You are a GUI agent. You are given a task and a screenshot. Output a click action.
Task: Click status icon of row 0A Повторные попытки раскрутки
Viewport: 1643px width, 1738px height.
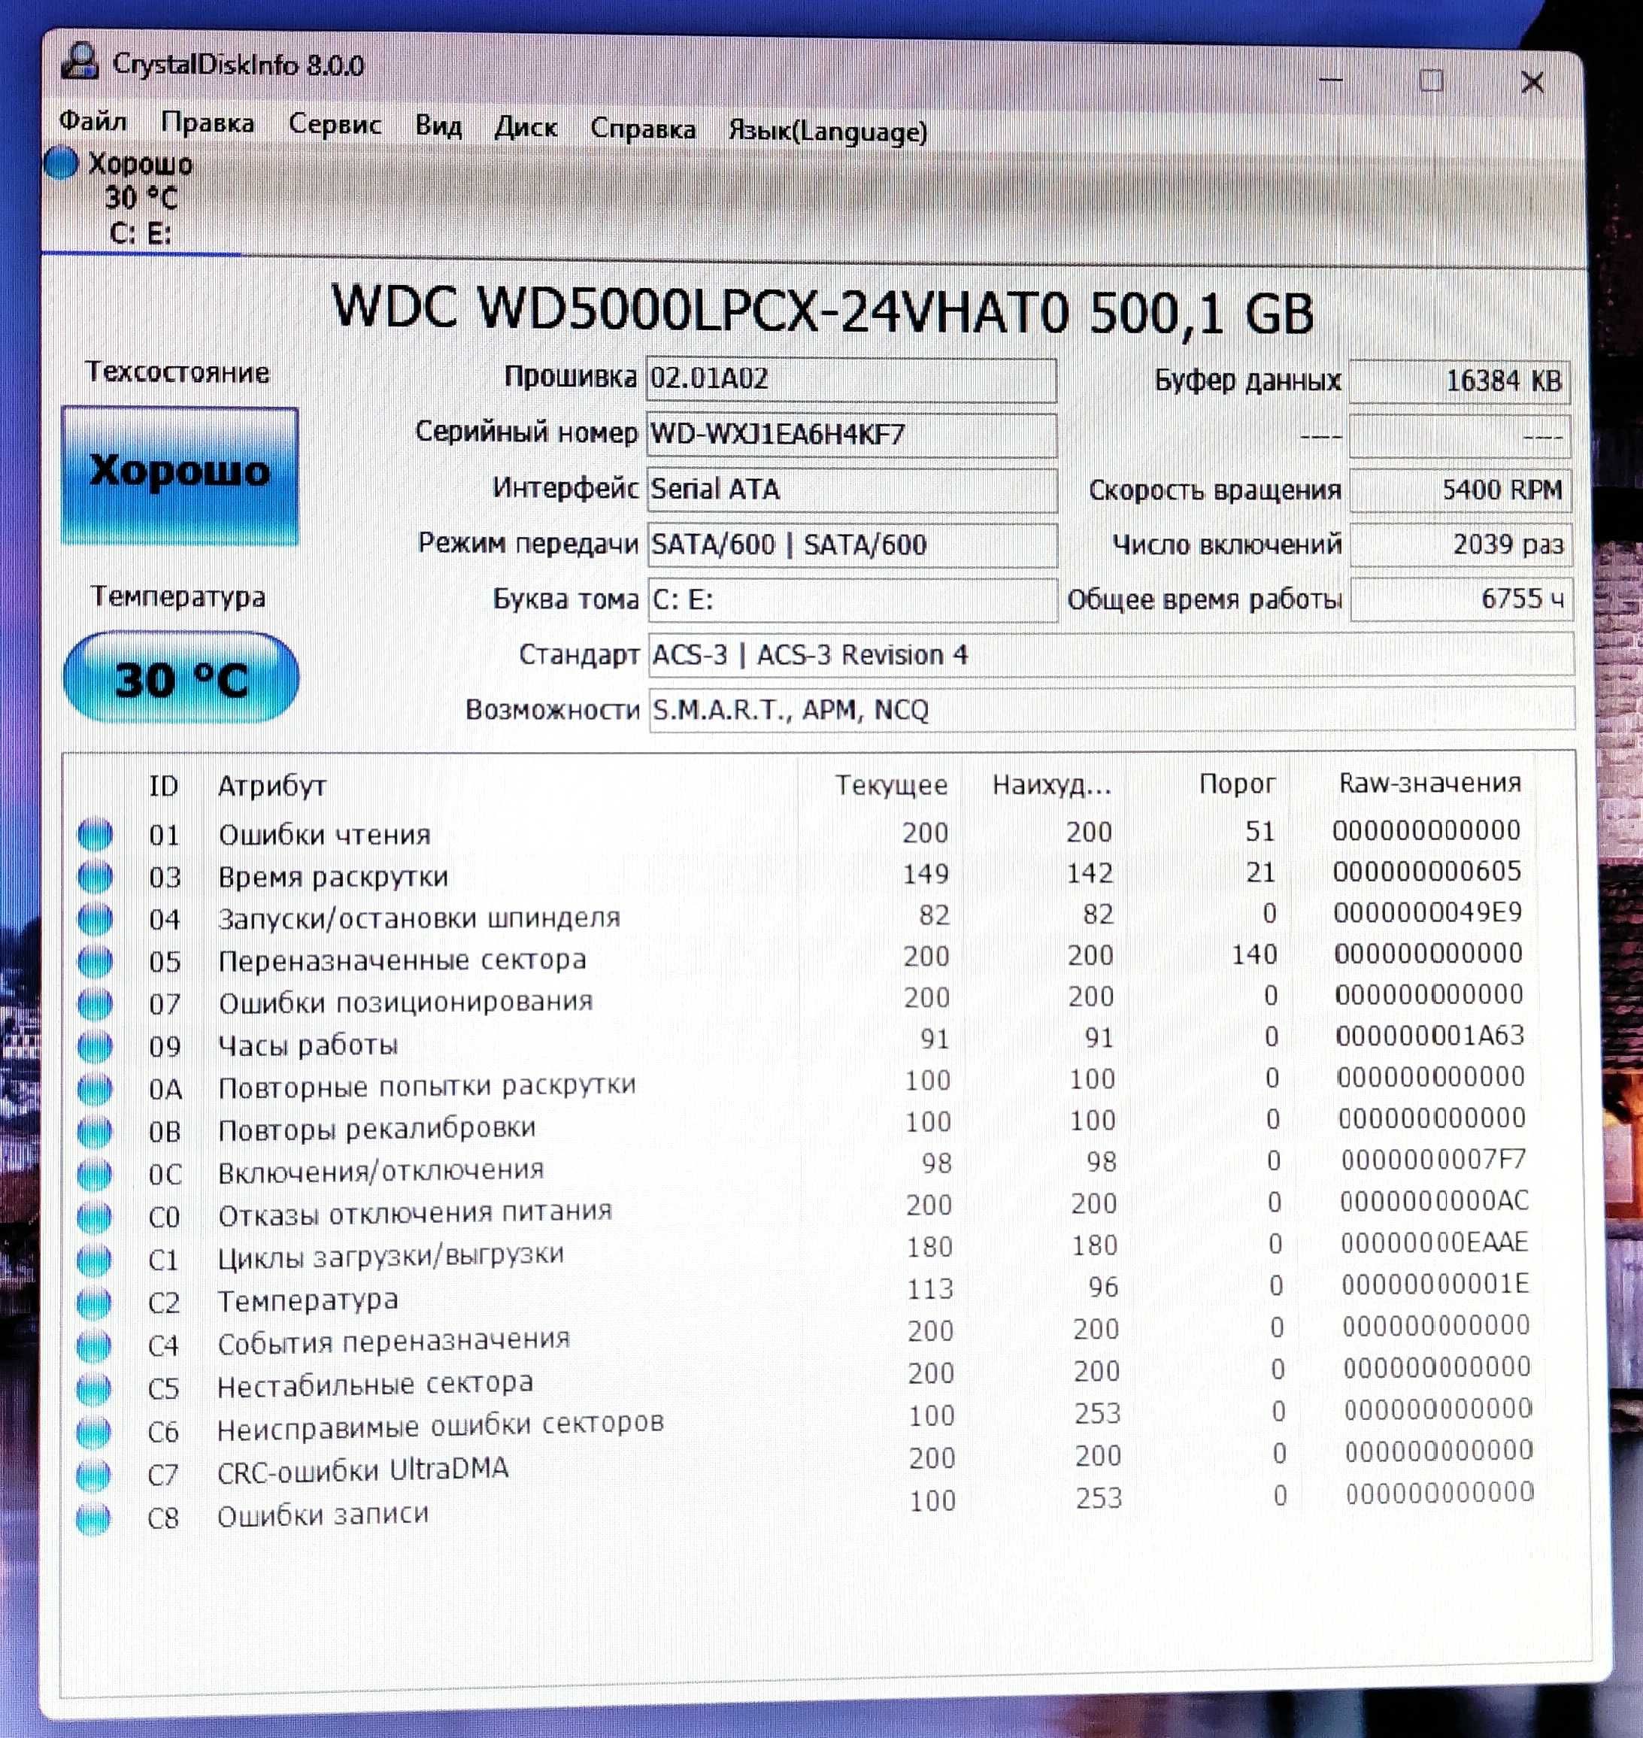coord(95,1089)
